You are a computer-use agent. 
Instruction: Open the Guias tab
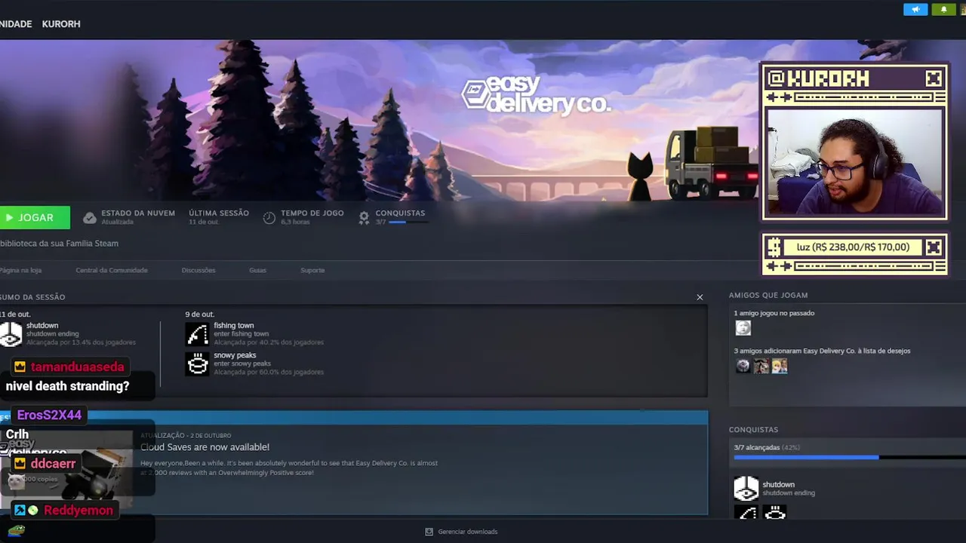click(x=258, y=270)
